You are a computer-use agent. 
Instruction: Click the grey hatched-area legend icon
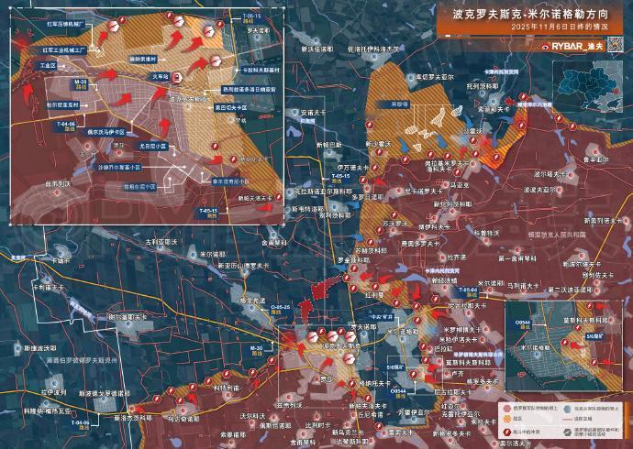[x=568, y=433]
